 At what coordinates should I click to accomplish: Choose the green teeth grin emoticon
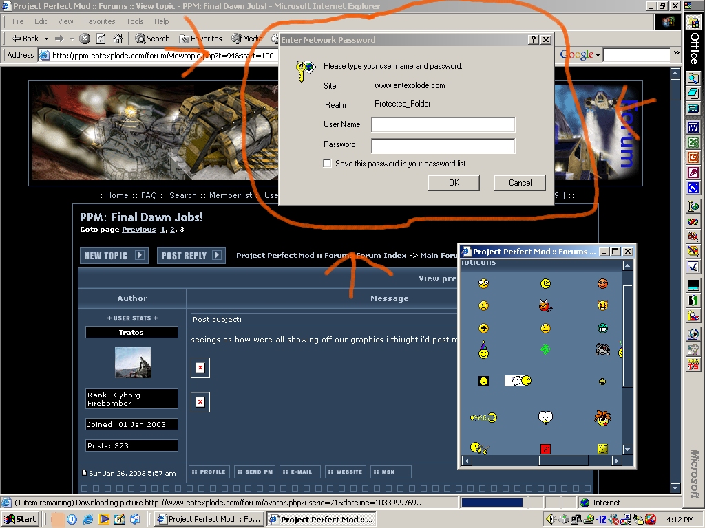(602, 328)
